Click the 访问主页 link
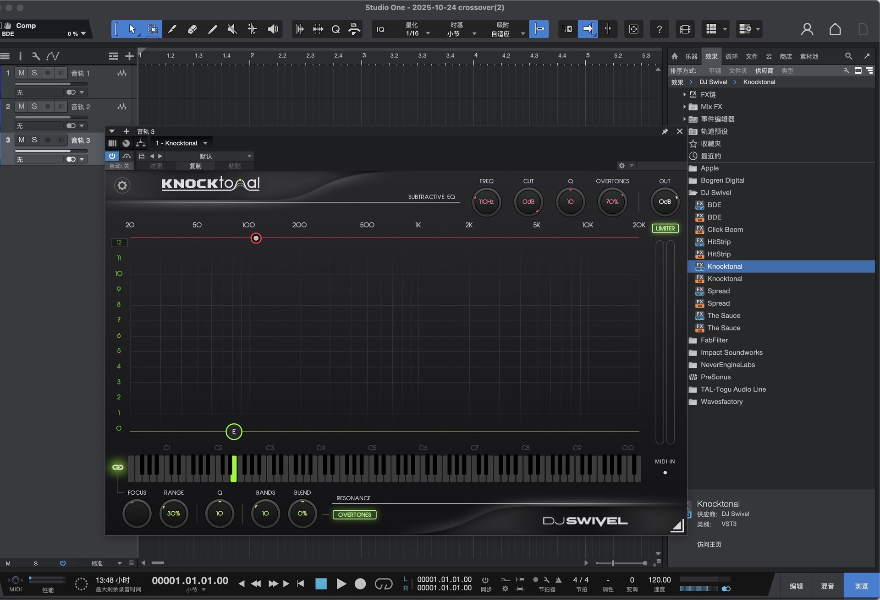The width and height of the screenshot is (880, 600). [709, 544]
